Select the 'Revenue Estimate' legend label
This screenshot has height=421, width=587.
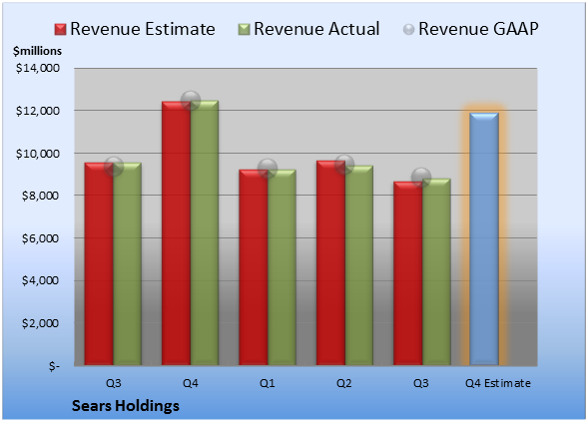tap(143, 29)
